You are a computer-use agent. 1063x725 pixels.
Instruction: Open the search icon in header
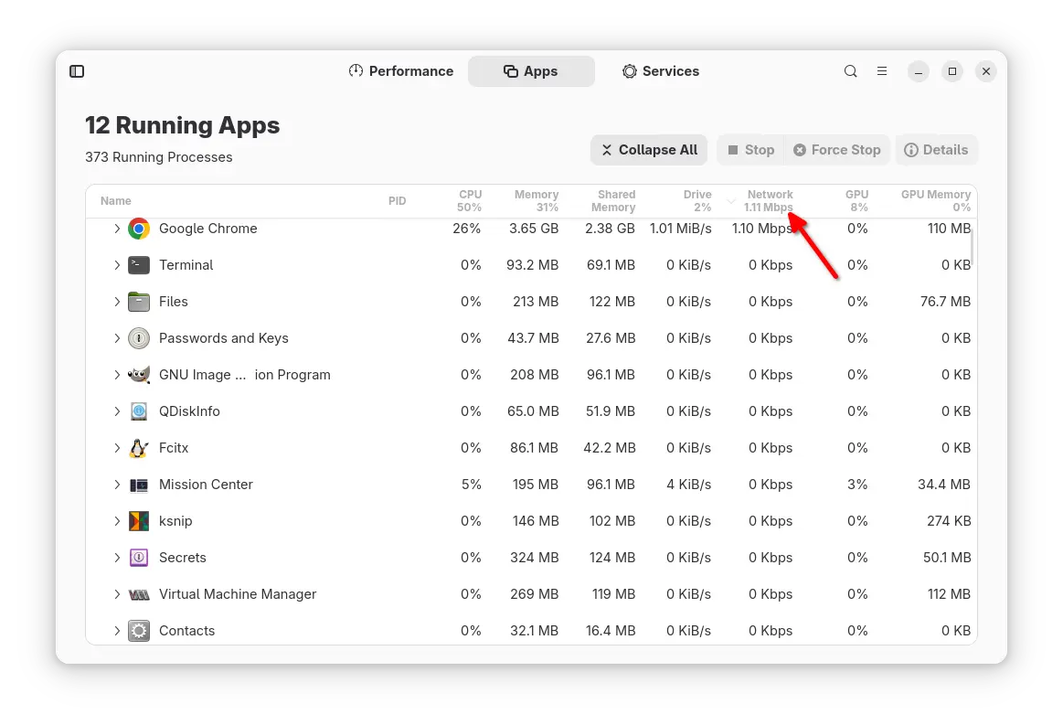(850, 71)
